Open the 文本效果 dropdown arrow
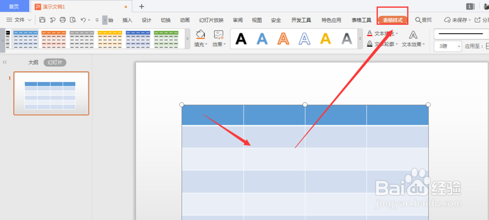 pos(423,44)
